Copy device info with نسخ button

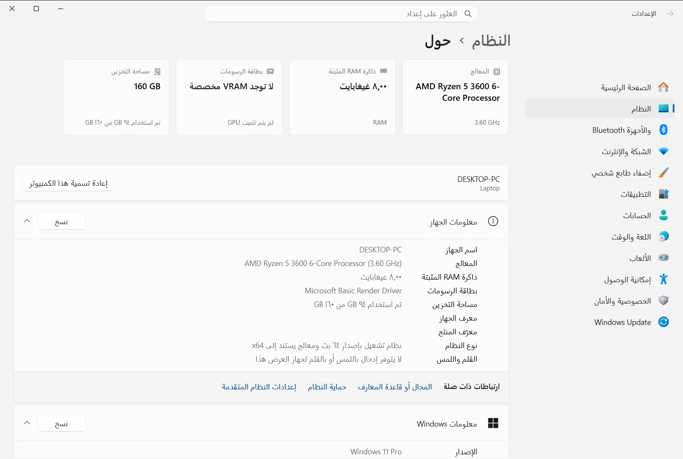point(61,222)
